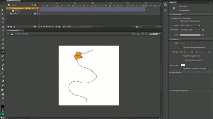Viewport: 213px width, 119px height.
Task: Expand the Расширенный доступ section
Action: point(170,91)
